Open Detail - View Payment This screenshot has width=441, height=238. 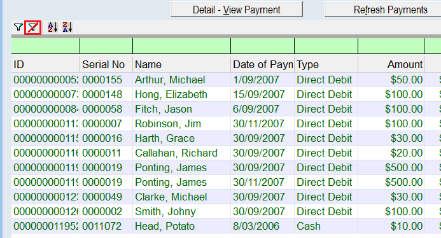coord(237,10)
